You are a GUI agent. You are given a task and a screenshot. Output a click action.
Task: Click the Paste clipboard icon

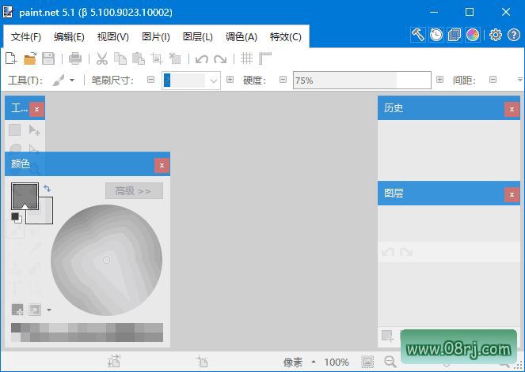(x=139, y=58)
